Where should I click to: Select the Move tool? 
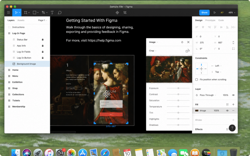[x=16, y=13]
